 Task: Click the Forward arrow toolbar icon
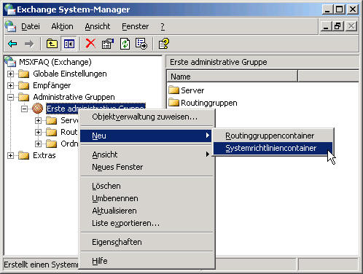tap(29, 44)
